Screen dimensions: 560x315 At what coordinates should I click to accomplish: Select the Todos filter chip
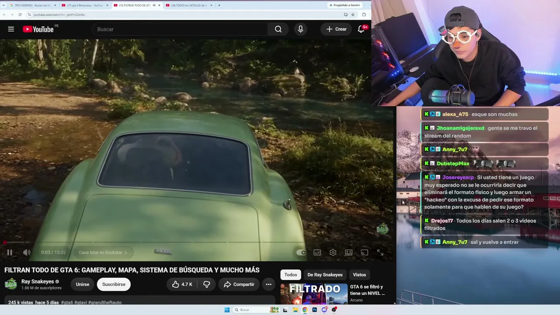(290, 275)
